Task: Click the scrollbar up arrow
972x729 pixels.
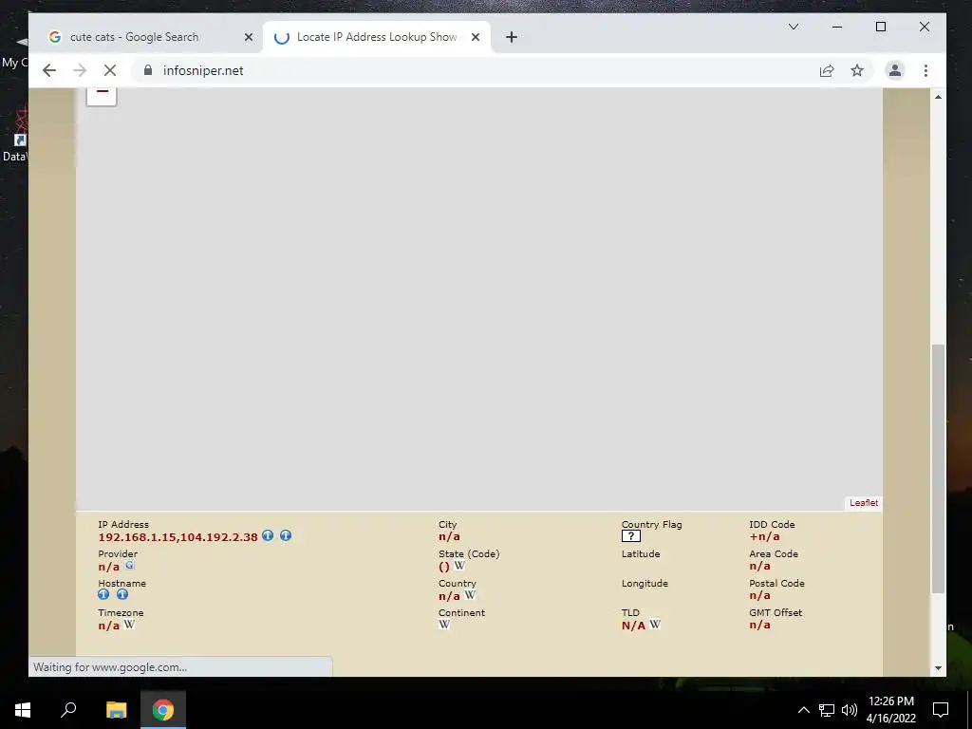Action: 938,97
